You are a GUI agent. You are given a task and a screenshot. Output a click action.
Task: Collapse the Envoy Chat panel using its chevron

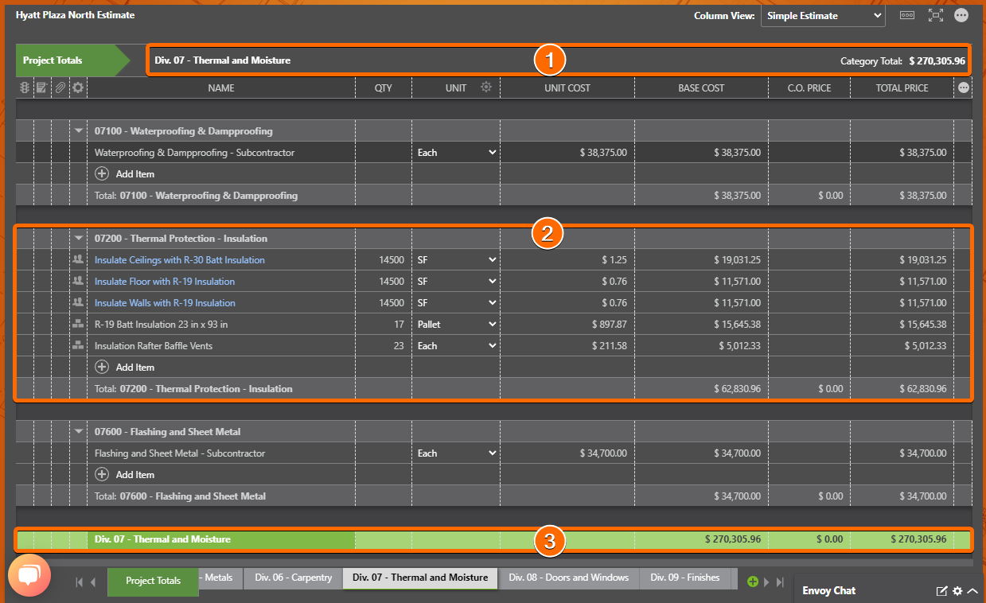click(972, 590)
